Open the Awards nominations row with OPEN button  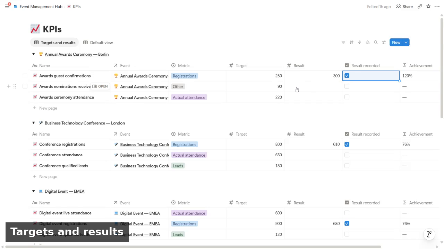[100, 86]
